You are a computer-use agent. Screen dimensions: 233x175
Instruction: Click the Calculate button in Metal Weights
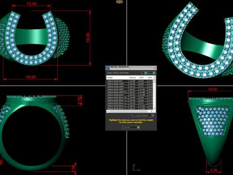tap(131, 127)
